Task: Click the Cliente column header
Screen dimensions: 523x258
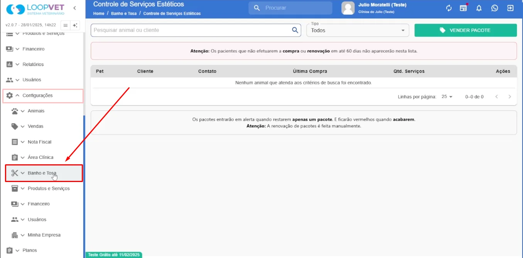Action: click(145, 71)
